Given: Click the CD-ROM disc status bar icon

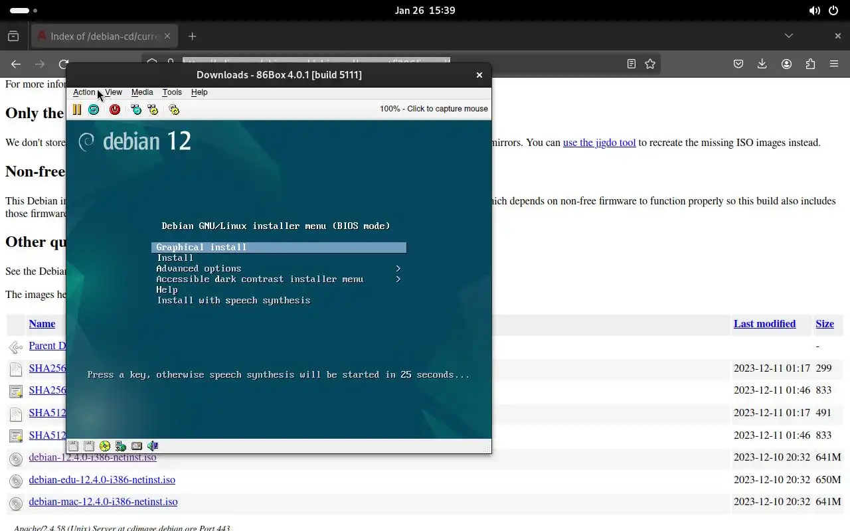Looking at the screenshot, I should [x=105, y=446].
